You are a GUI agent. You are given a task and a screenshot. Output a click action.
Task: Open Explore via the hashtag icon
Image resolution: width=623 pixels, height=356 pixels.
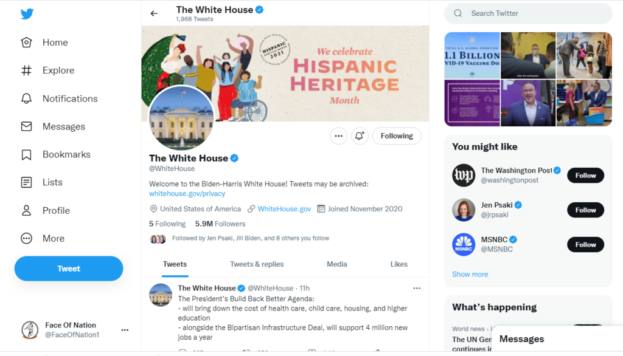click(26, 70)
